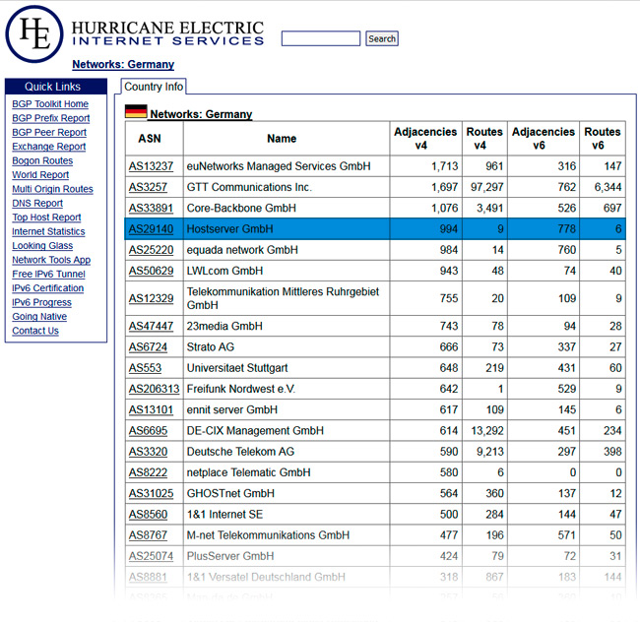Click the Hurricane Electric HE logo
Image resolution: width=640 pixels, height=622 pixels.
pyautogui.click(x=34, y=34)
